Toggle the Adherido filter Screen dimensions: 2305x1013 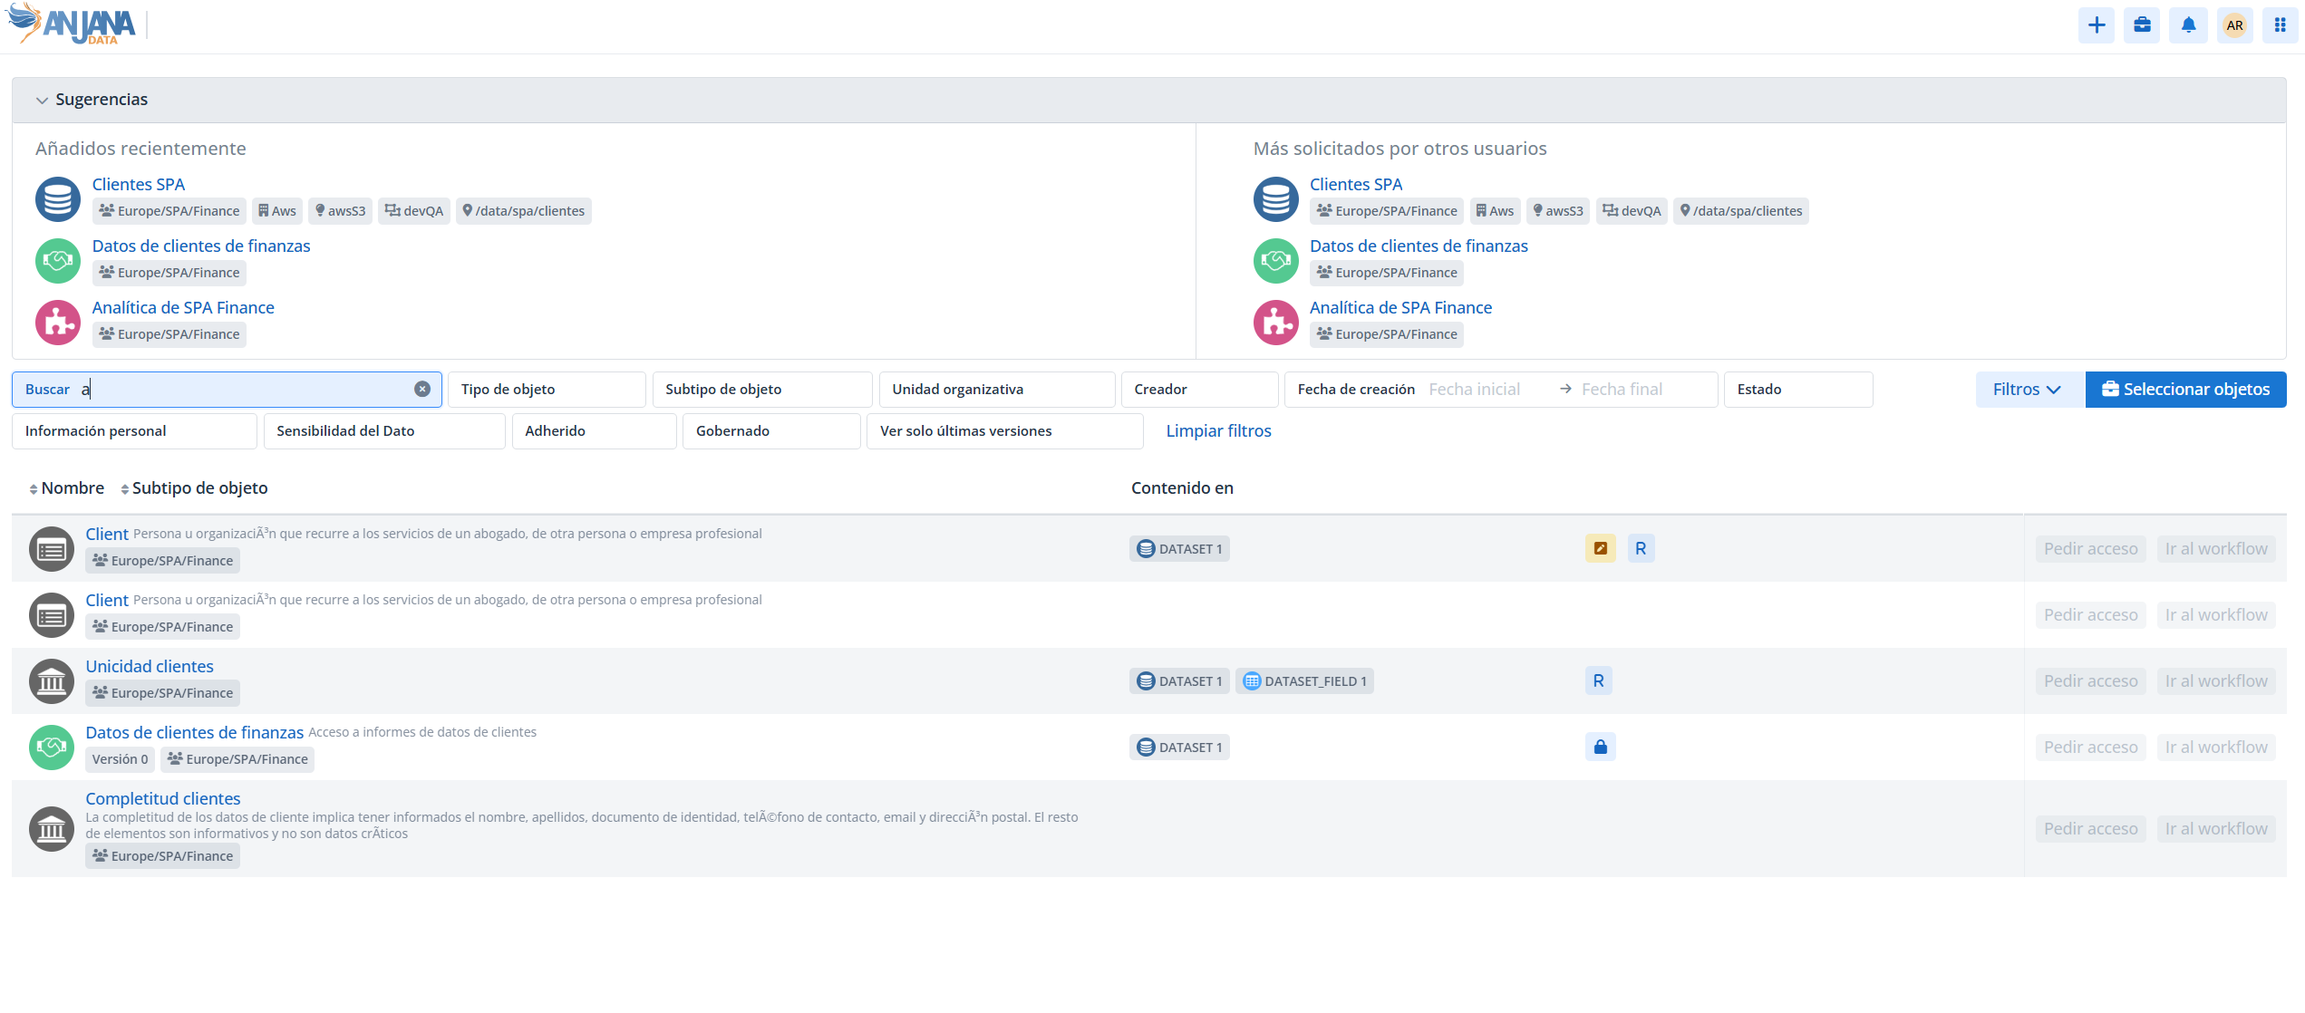coord(594,431)
